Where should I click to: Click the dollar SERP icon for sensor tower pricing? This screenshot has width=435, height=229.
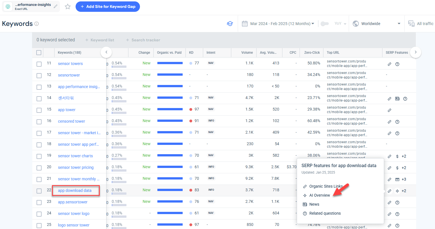tap(397, 168)
